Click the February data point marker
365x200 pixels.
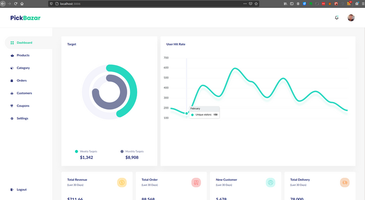(x=187, y=113)
